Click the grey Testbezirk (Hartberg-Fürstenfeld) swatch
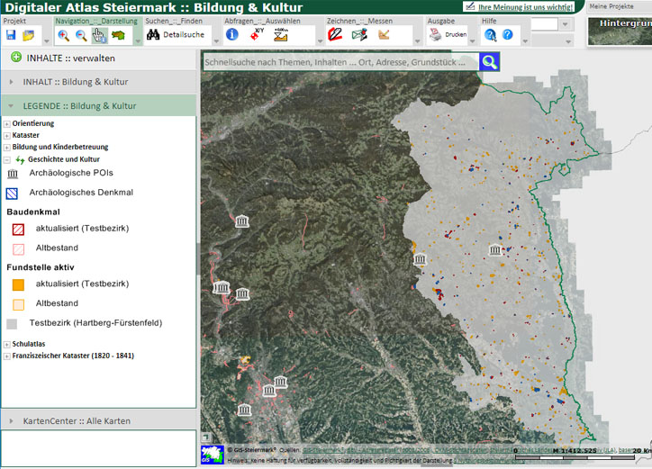The height and width of the screenshot is (469, 652). pyautogui.click(x=12, y=324)
